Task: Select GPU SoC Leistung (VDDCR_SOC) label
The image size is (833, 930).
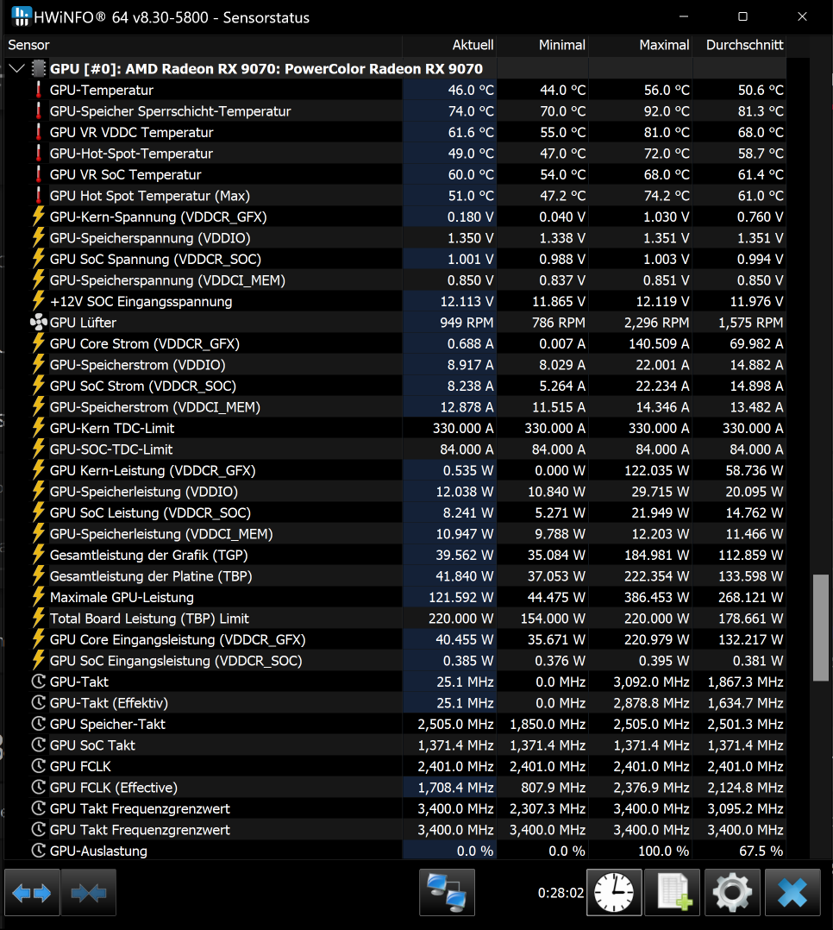Action: coord(150,513)
